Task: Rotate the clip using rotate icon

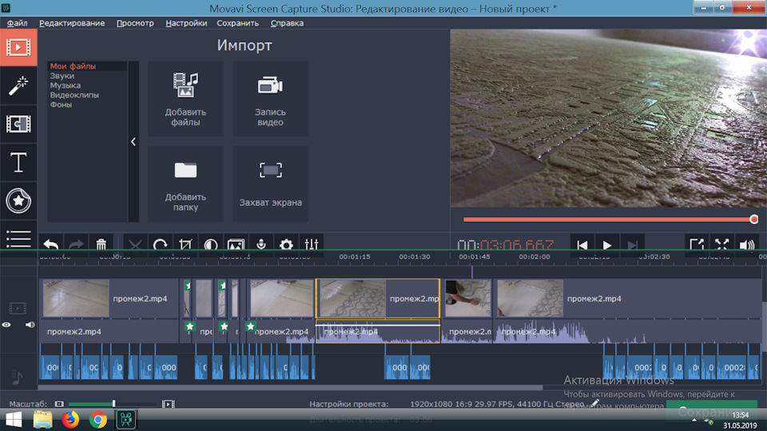Action: pyautogui.click(x=160, y=245)
